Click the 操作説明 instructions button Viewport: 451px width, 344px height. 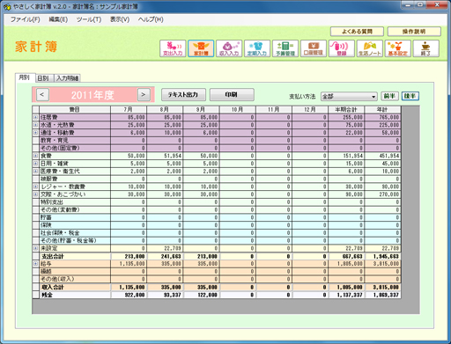414,32
